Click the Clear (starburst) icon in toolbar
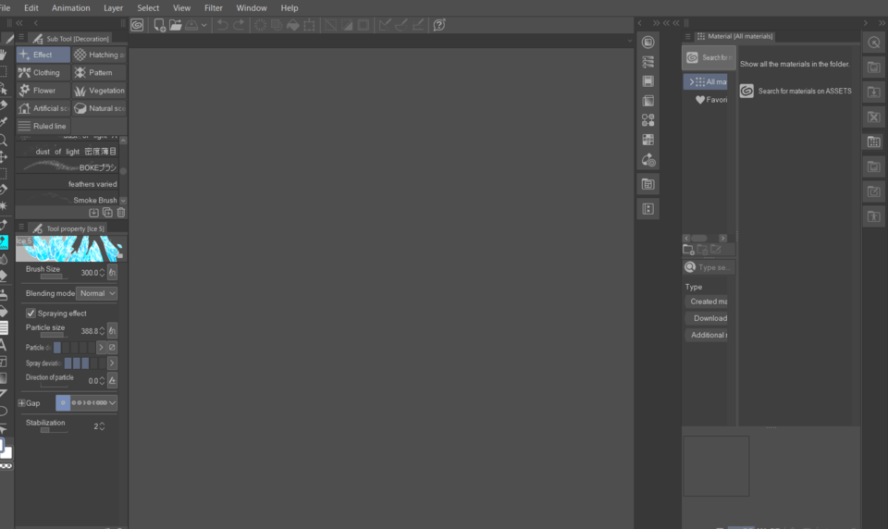 [x=261, y=25]
